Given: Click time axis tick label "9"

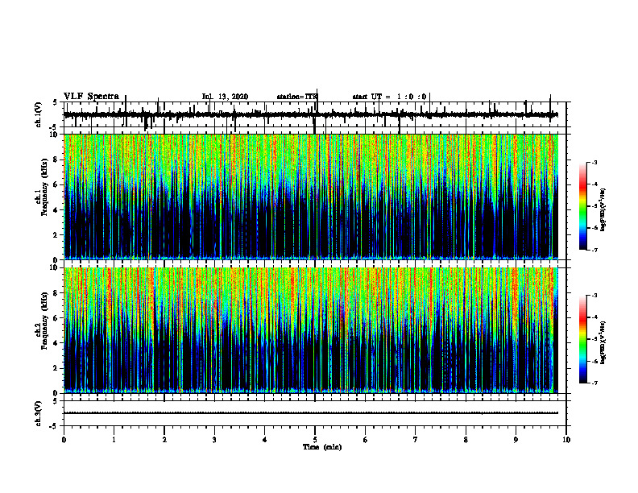Looking at the screenshot, I should pyautogui.click(x=516, y=439).
